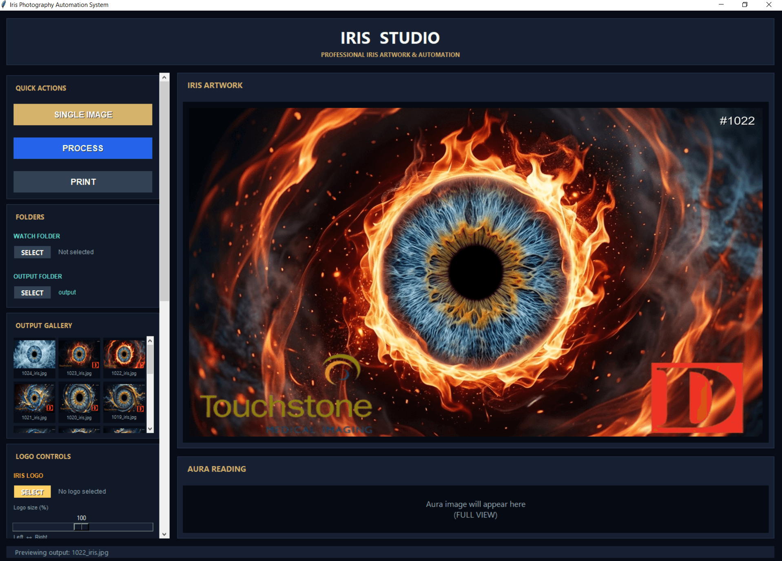Click the left panel scrollbar thumb
The image size is (782, 561).
pos(164,191)
